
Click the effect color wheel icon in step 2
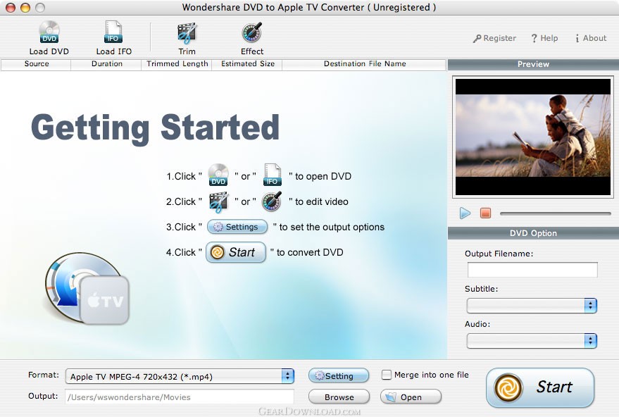click(272, 201)
